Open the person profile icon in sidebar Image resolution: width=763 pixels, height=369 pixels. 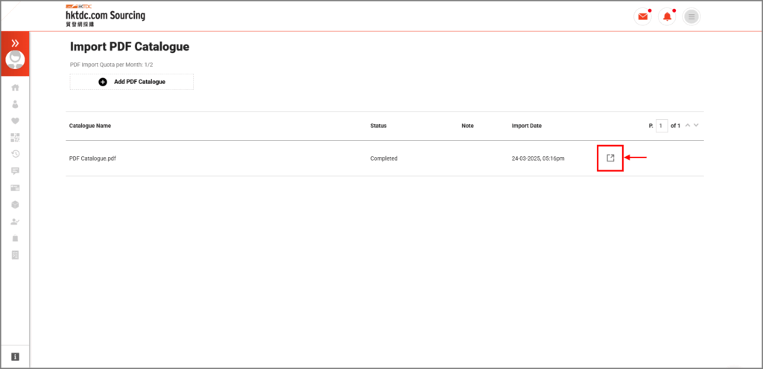point(15,104)
